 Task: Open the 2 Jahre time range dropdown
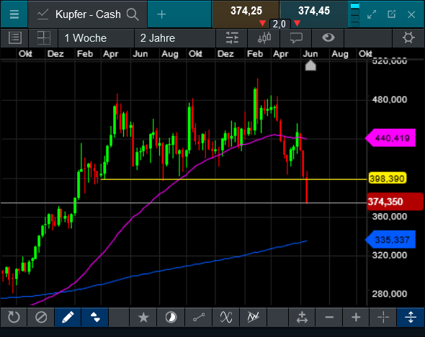tap(175, 38)
